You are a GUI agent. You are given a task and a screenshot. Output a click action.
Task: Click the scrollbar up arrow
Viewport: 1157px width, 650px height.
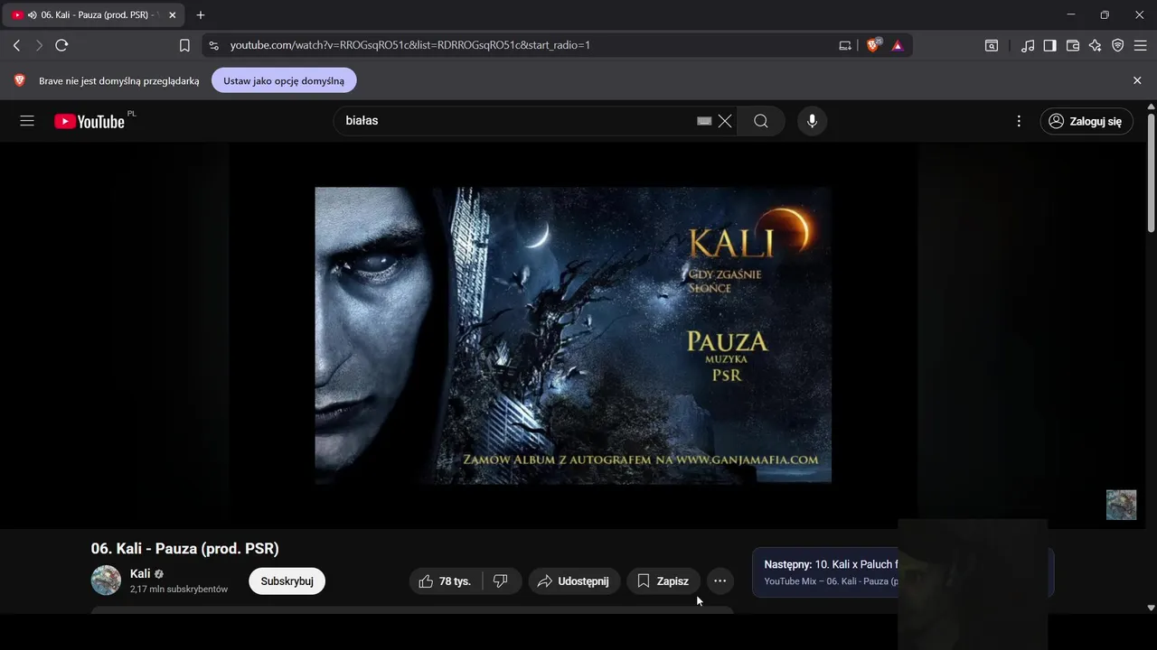(1151, 106)
